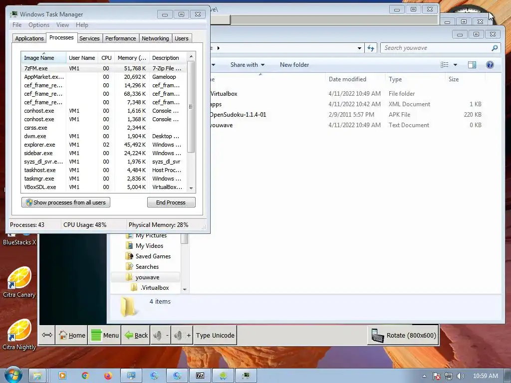Image resolution: width=511 pixels, height=383 pixels.
Task: Switch to the Services tab
Action: coord(89,38)
